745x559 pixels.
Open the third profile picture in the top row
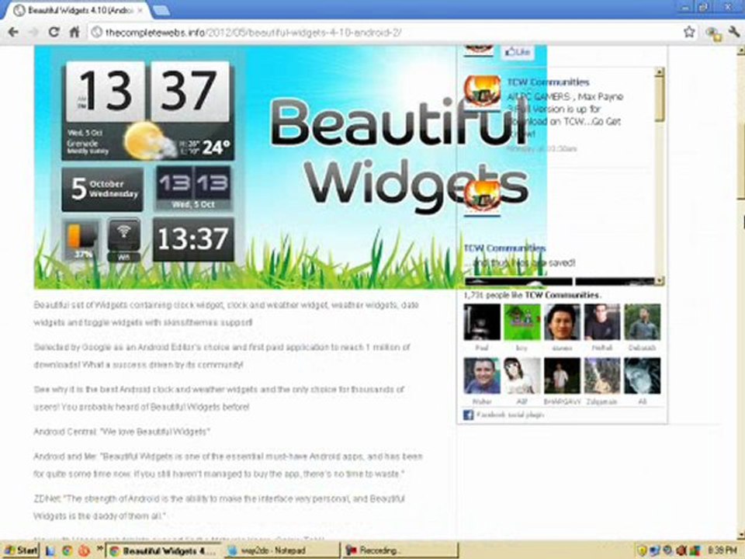pos(562,321)
